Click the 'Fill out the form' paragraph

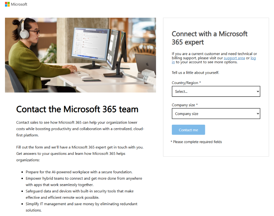80,154
